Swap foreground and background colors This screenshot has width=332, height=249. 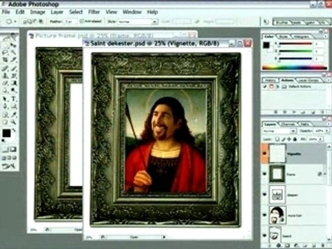[14, 131]
